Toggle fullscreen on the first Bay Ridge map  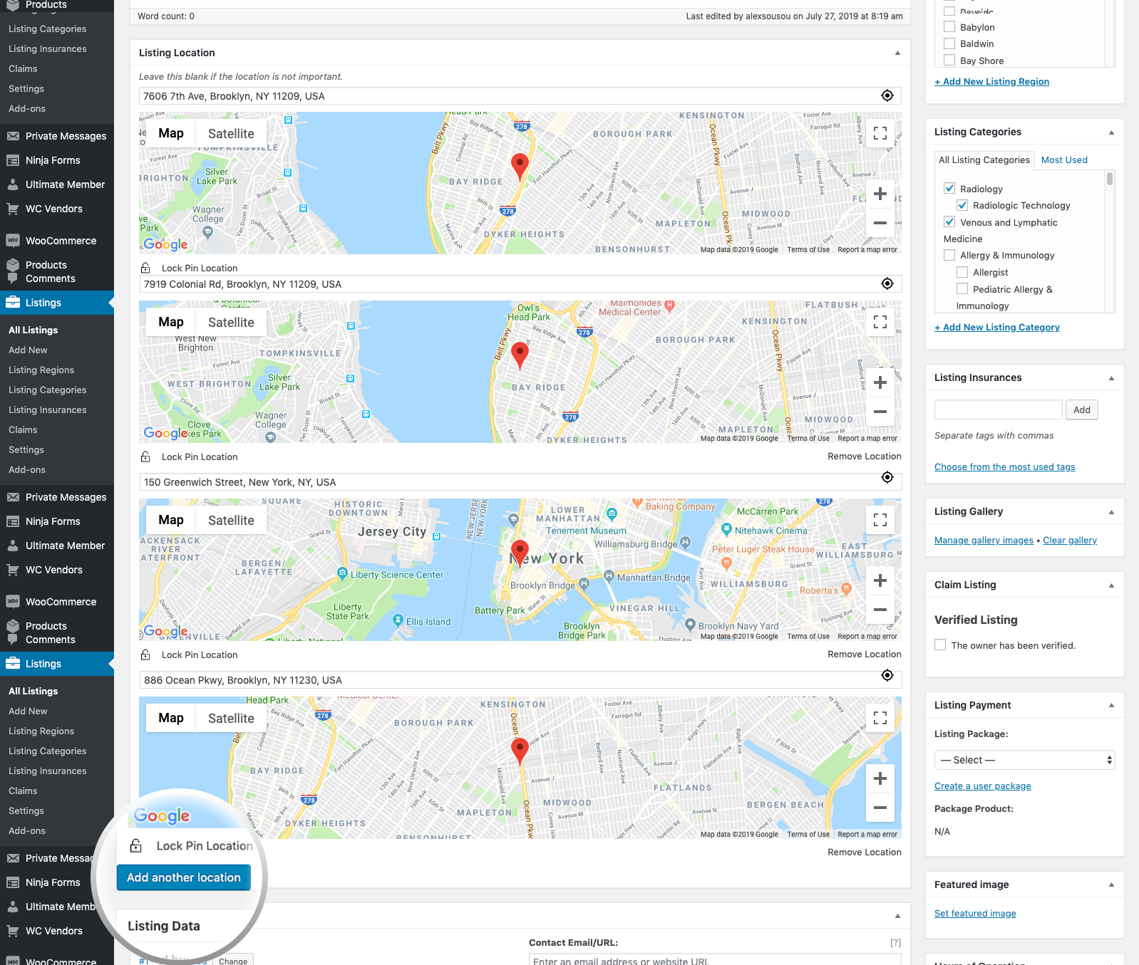coord(880,133)
